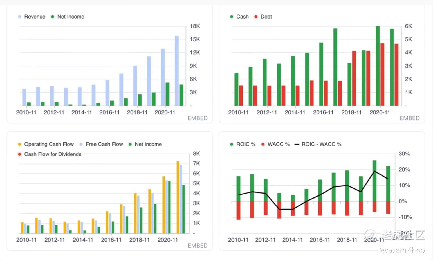Click 2020-11 peak point on ROIC-WACC line

coord(374,171)
